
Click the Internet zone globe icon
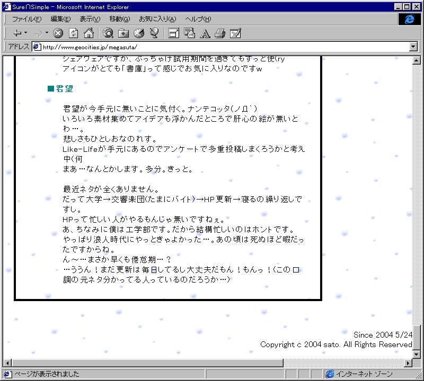(330, 374)
